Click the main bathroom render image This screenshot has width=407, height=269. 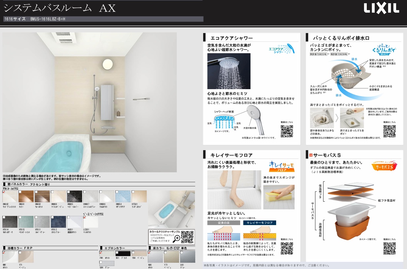tap(89, 102)
